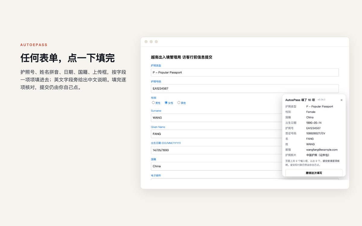Click the 撤销这次填写 button
Screen dimensions: 362x226
(314, 173)
